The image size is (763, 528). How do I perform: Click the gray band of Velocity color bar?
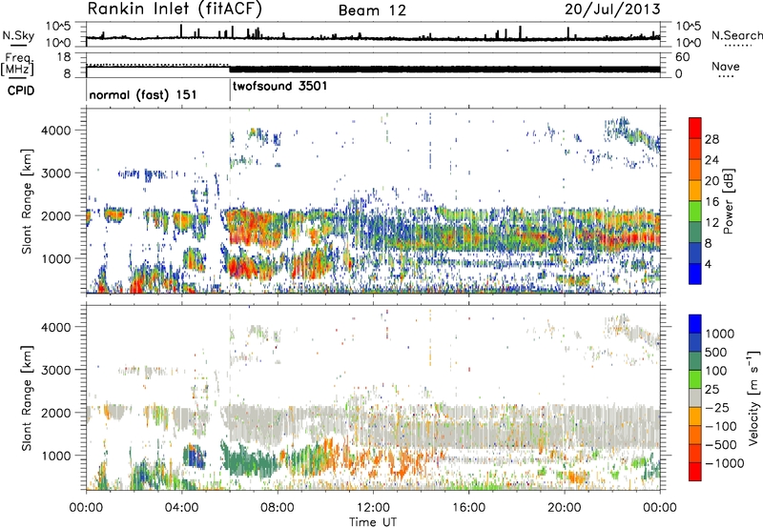click(695, 398)
